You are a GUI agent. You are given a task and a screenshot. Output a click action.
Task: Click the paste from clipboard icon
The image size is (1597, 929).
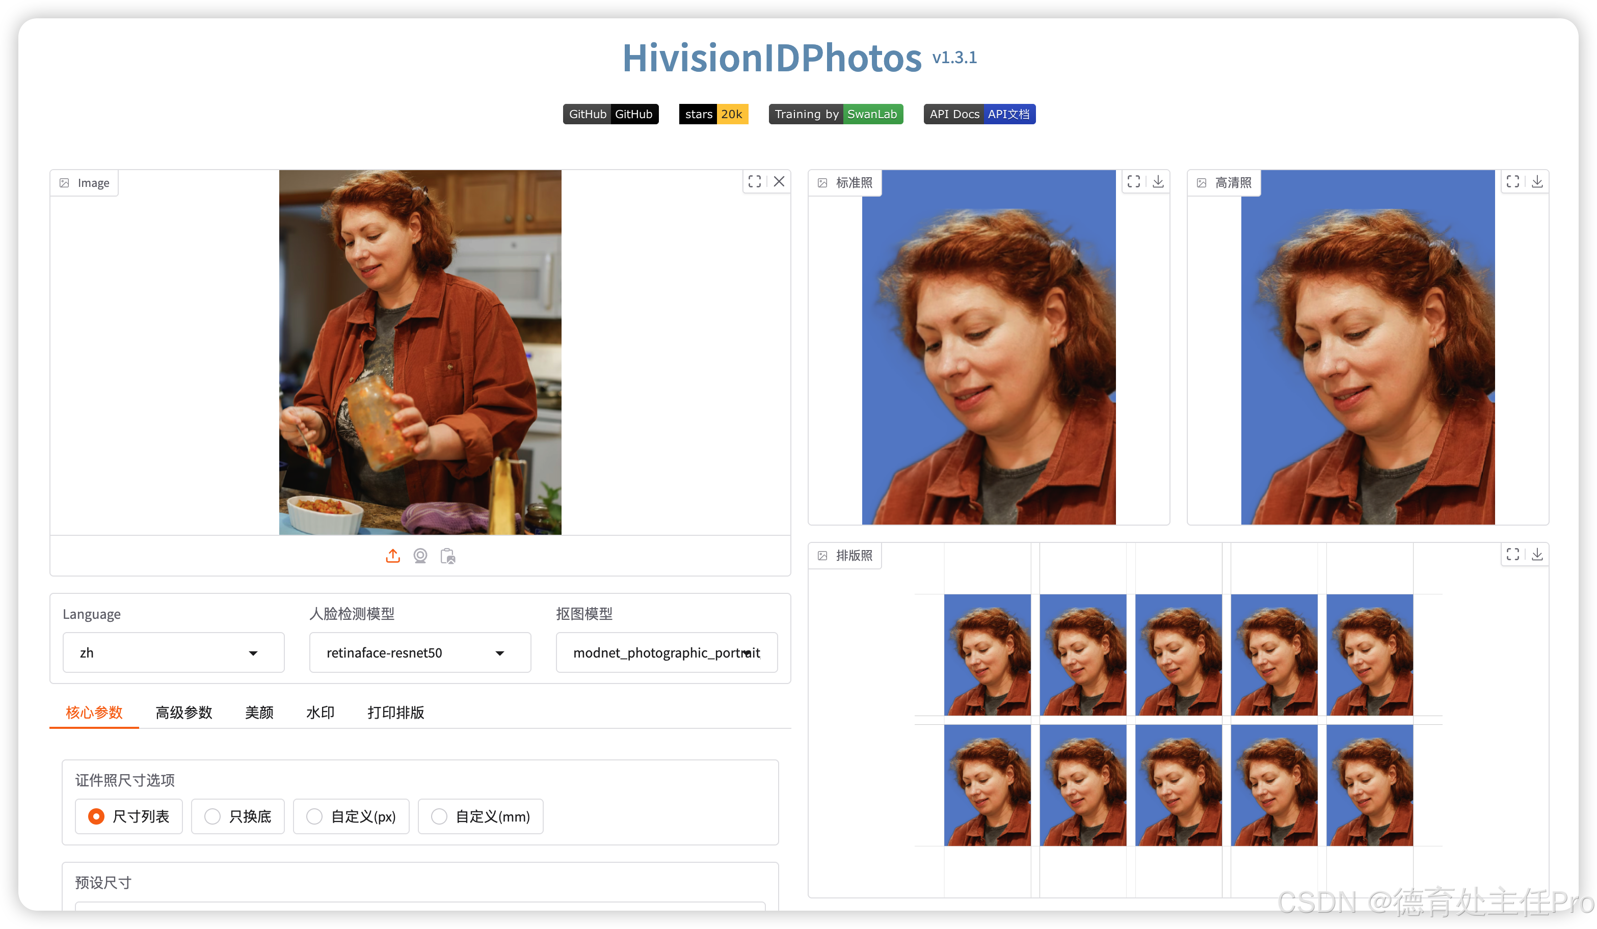coord(448,556)
